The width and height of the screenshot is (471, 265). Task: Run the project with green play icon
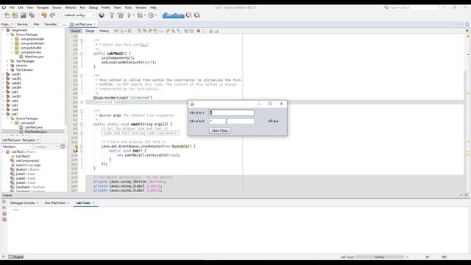[130, 15]
